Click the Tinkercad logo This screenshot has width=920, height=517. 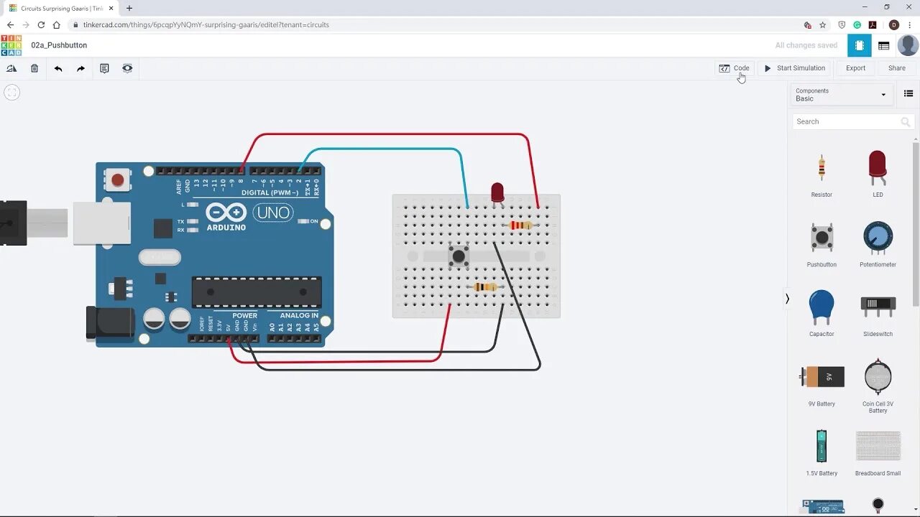[x=11, y=45]
